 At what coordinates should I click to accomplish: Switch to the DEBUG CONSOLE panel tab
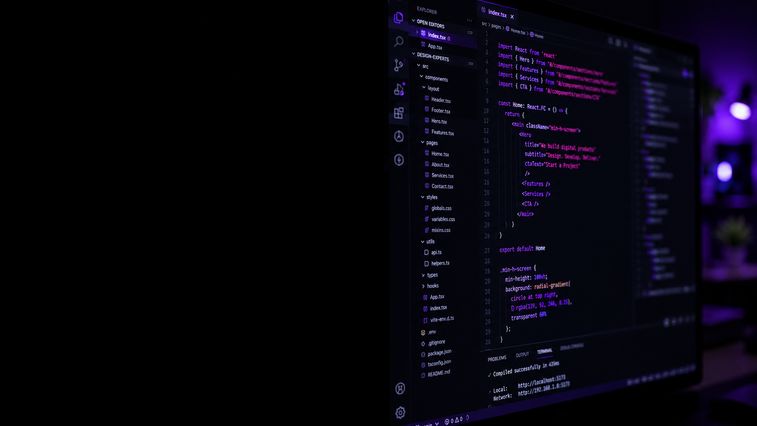pos(572,347)
